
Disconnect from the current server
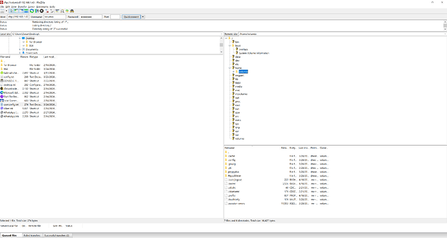(x=47, y=11)
